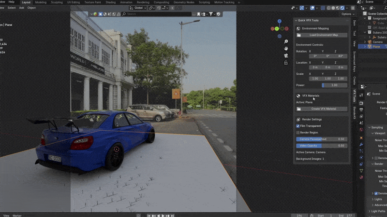Click the asset Search input field
This screenshot has width=387, height=217.
tap(156, 14)
